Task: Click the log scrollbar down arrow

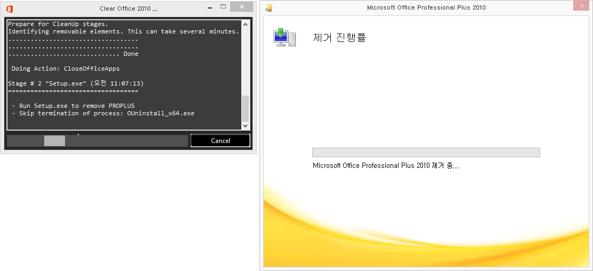Action: coord(245,125)
